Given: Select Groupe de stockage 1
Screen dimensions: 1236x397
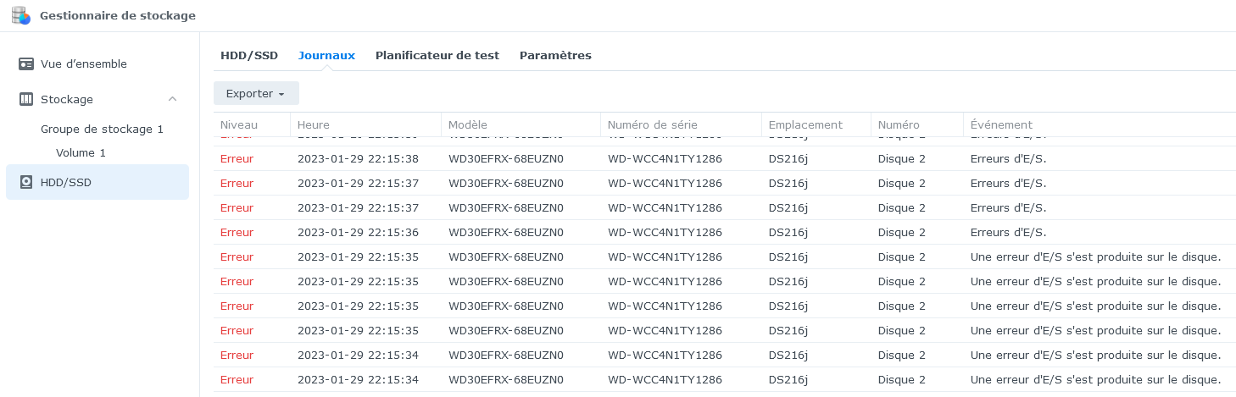Looking at the screenshot, I should point(102,130).
